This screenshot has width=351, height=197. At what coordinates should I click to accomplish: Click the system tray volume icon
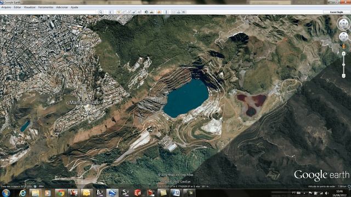(327, 193)
